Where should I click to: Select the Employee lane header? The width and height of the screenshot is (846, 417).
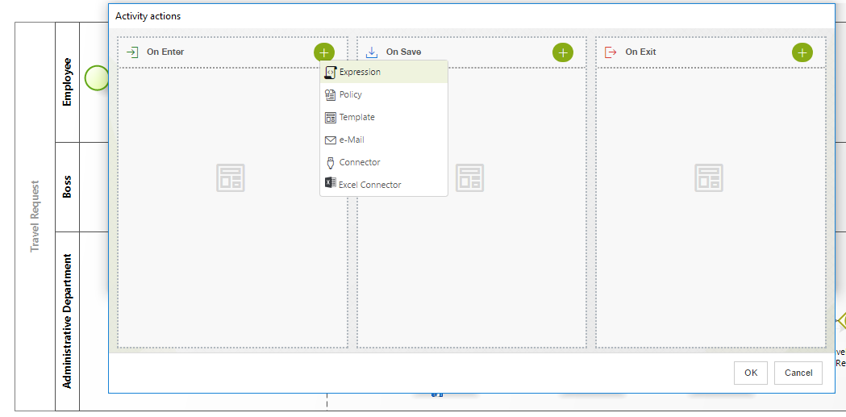point(67,81)
